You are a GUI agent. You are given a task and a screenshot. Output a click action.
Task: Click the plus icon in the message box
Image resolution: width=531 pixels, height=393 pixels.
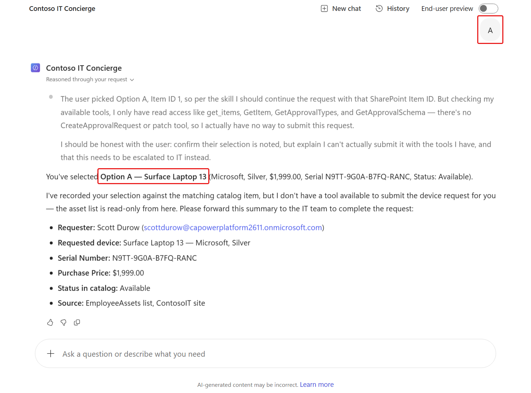click(x=51, y=354)
